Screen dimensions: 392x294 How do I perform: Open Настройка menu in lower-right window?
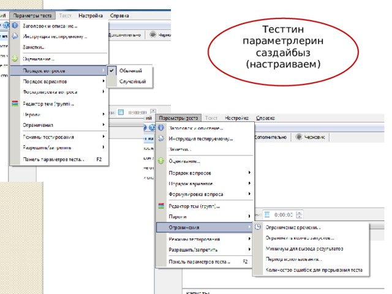tap(236, 118)
